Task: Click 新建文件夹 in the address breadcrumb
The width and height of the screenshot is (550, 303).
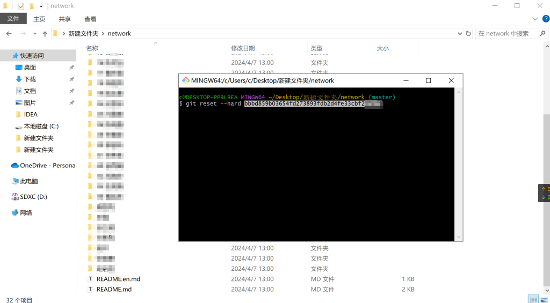Action: [x=83, y=33]
